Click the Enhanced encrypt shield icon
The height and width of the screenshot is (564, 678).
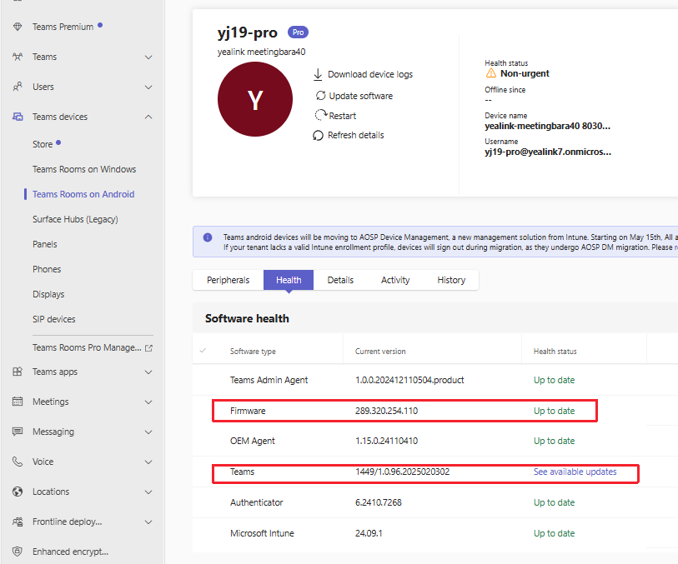tap(18, 552)
